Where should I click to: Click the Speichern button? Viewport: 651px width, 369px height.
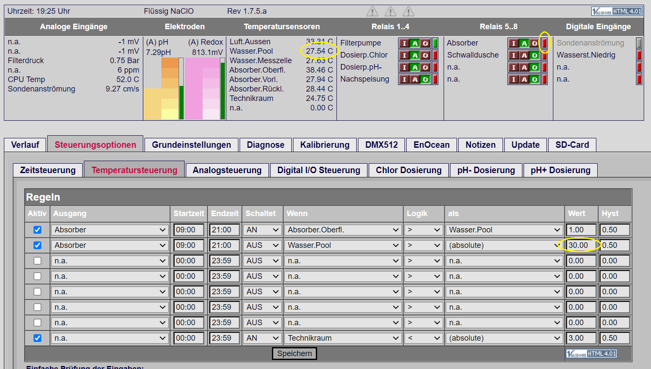(295, 354)
